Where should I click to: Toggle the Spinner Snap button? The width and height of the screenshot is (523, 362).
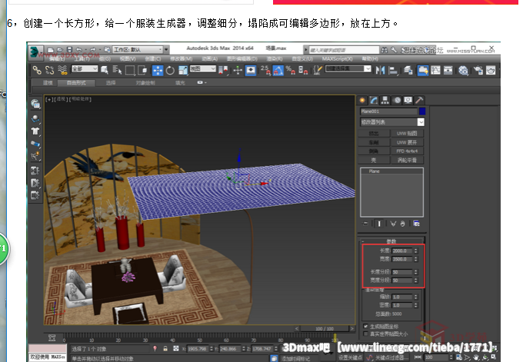click(x=303, y=70)
